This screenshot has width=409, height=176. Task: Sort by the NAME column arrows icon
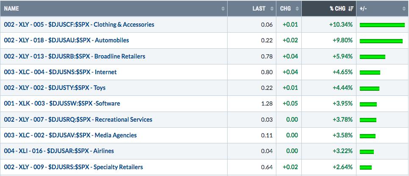pyautogui.click(x=223, y=8)
